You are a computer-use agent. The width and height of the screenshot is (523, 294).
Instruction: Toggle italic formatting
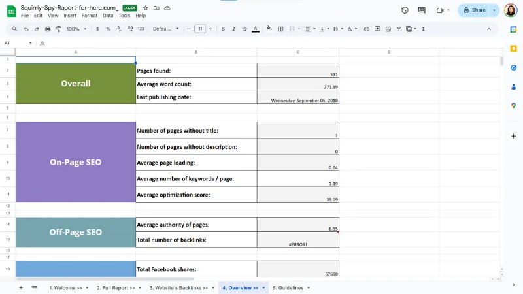click(x=233, y=29)
